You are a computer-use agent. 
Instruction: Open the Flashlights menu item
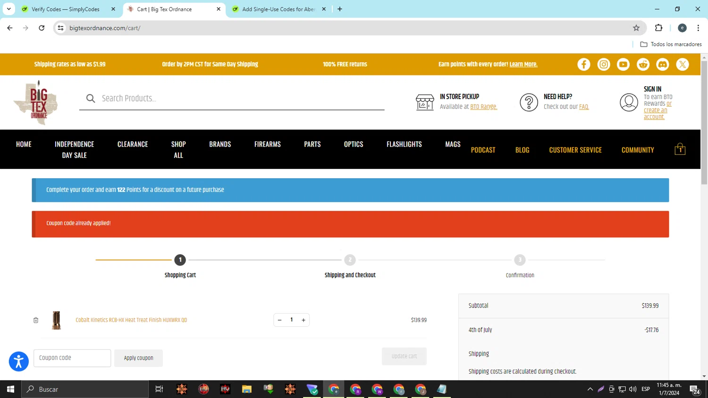pyautogui.click(x=405, y=144)
